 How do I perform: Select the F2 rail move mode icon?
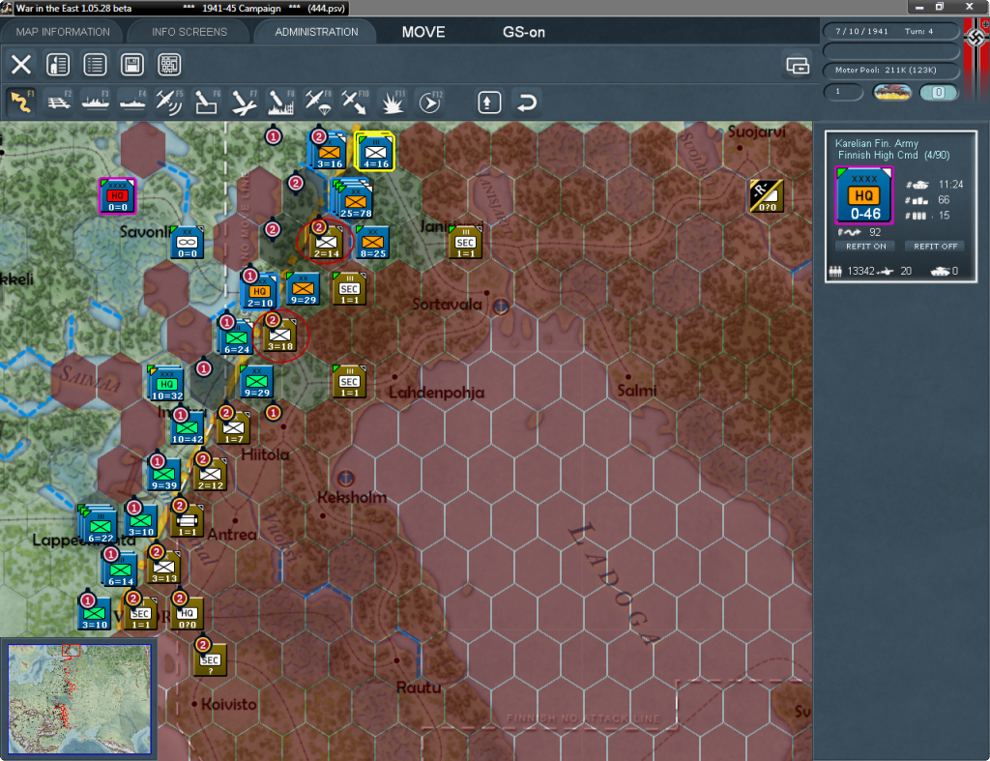pos(59,102)
